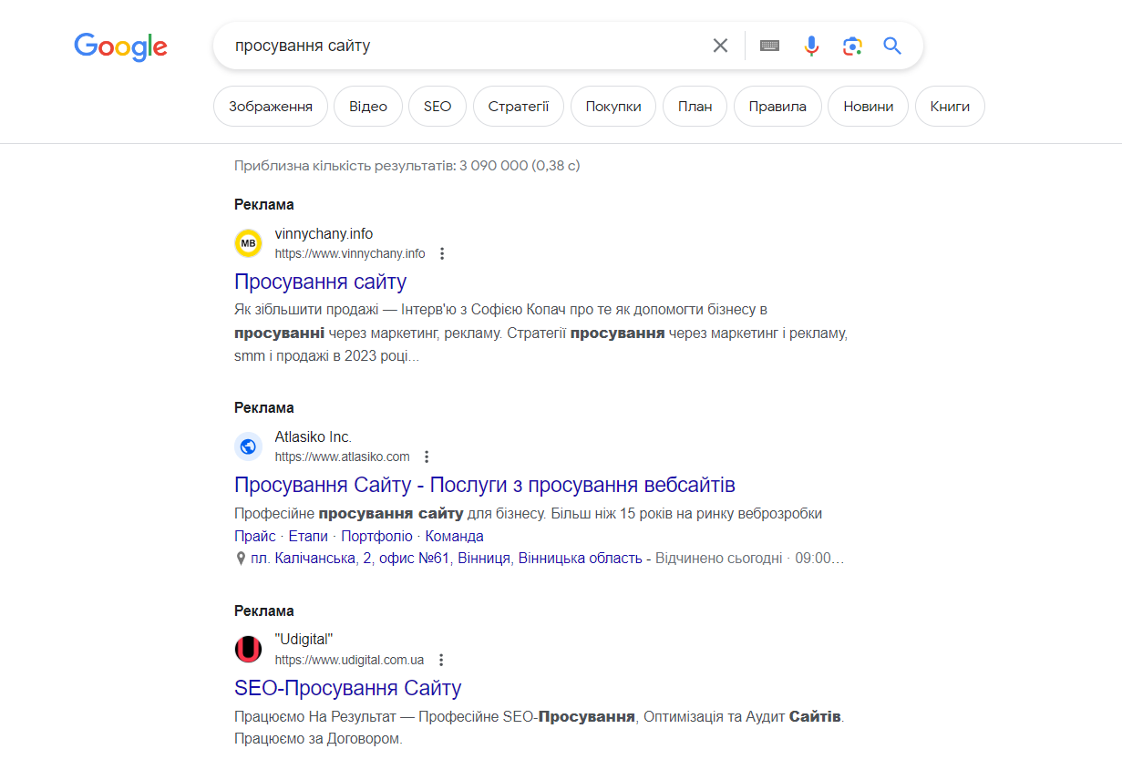1122x780 pixels.
Task: Expand ad info menu for udigital.com.ua
Action: 441,660
